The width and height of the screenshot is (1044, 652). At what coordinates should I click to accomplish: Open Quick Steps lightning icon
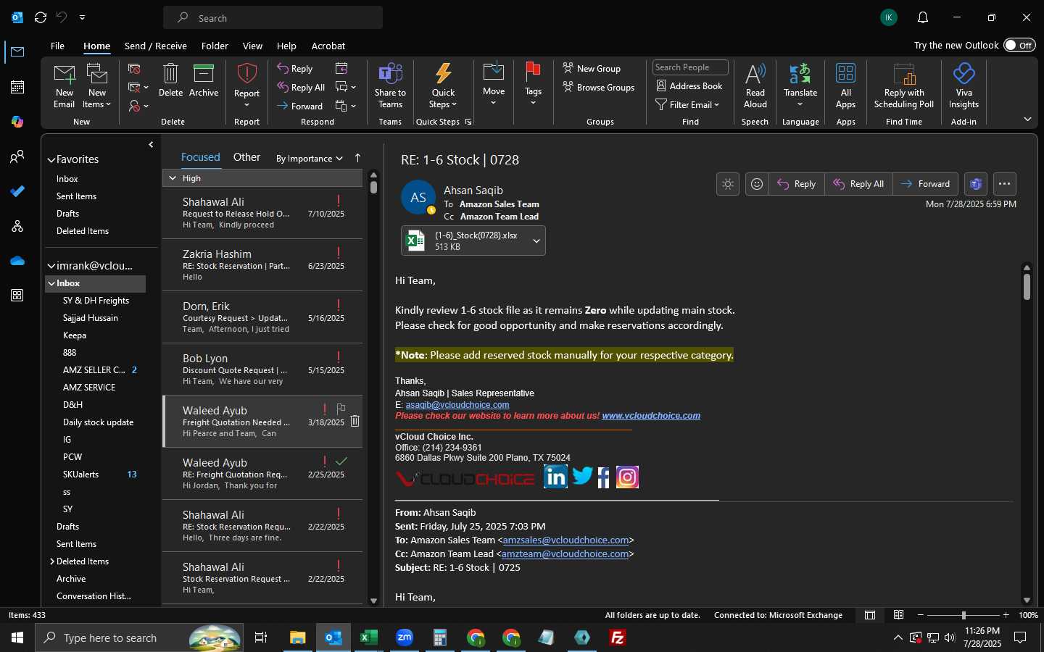(x=443, y=85)
